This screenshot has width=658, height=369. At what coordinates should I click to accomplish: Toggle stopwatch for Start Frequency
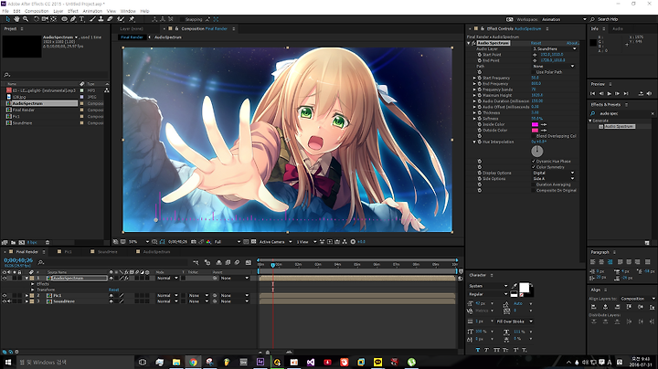coord(479,78)
